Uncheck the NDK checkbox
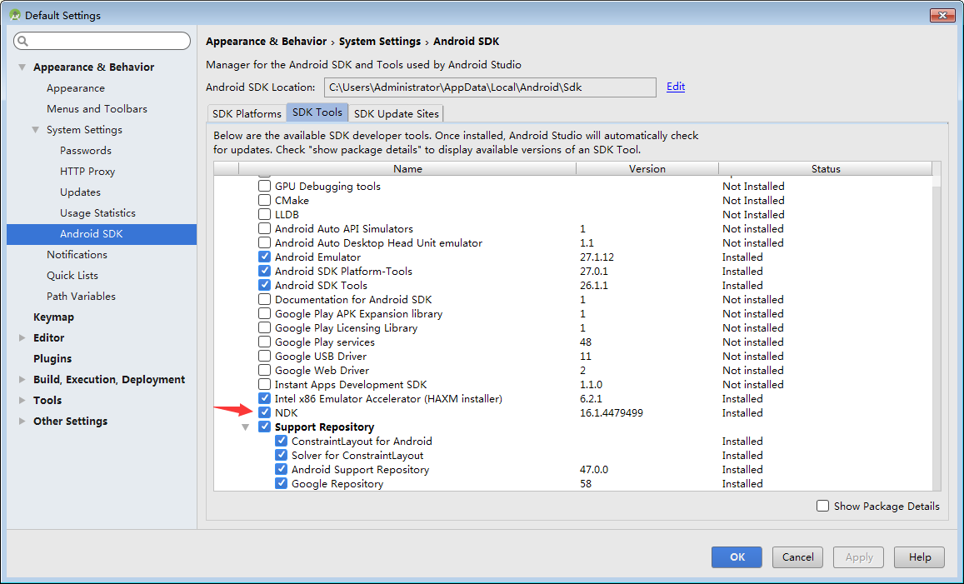Screen dimensions: 964x584 point(264,412)
